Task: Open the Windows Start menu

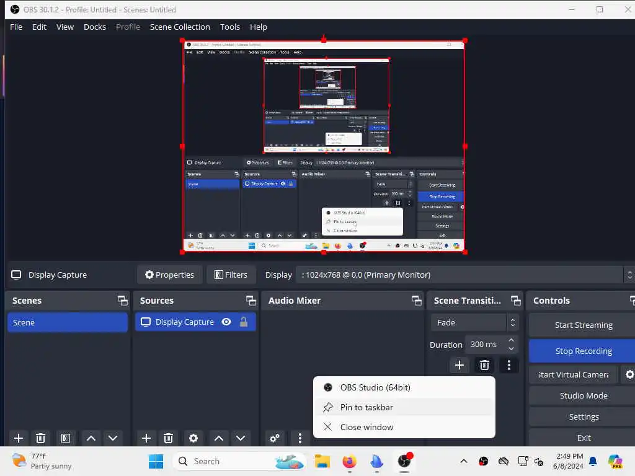Action: [x=156, y=461]
